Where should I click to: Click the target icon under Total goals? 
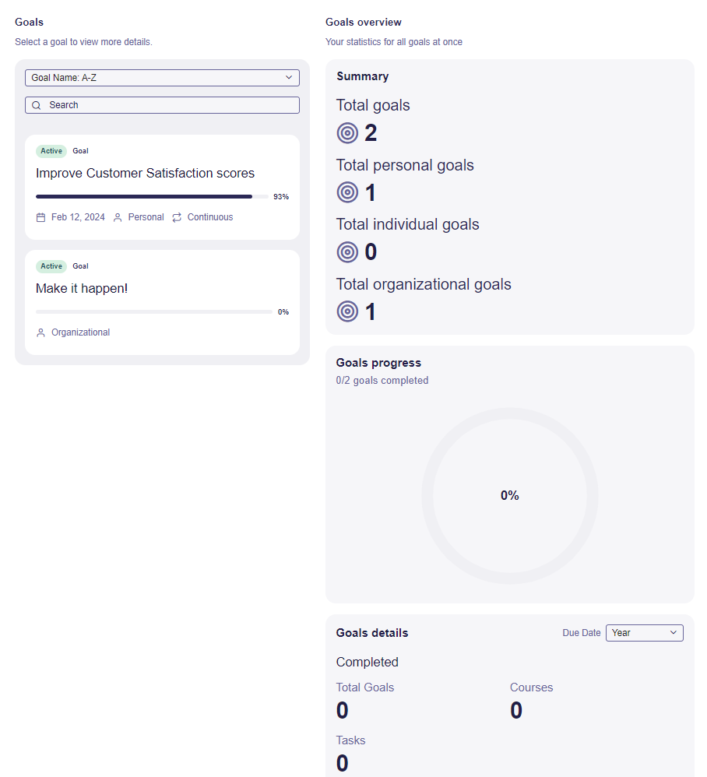[347, 133]
